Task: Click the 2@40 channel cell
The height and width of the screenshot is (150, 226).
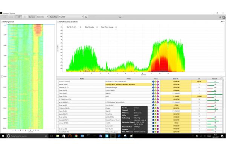Action: pos(199,81)
